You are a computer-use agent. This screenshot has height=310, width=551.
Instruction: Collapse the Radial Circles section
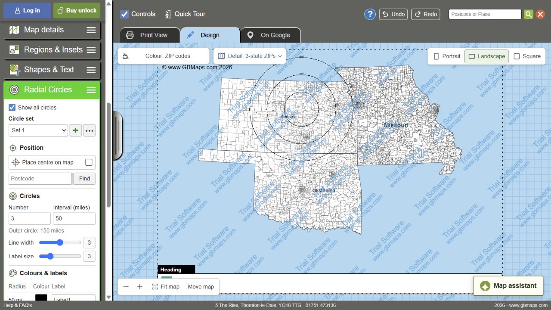tap(52, 90)
